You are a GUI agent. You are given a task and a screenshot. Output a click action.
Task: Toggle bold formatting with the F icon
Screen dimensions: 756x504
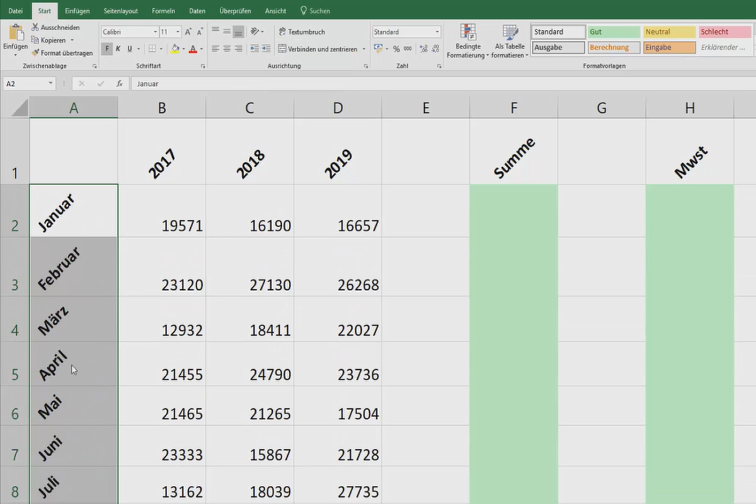pyautogui.click(x=107, y=48)
